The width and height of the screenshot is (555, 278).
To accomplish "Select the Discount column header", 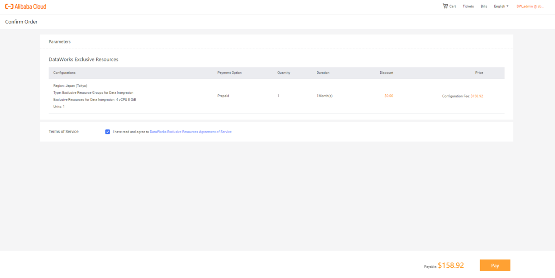I will [386, 73].
